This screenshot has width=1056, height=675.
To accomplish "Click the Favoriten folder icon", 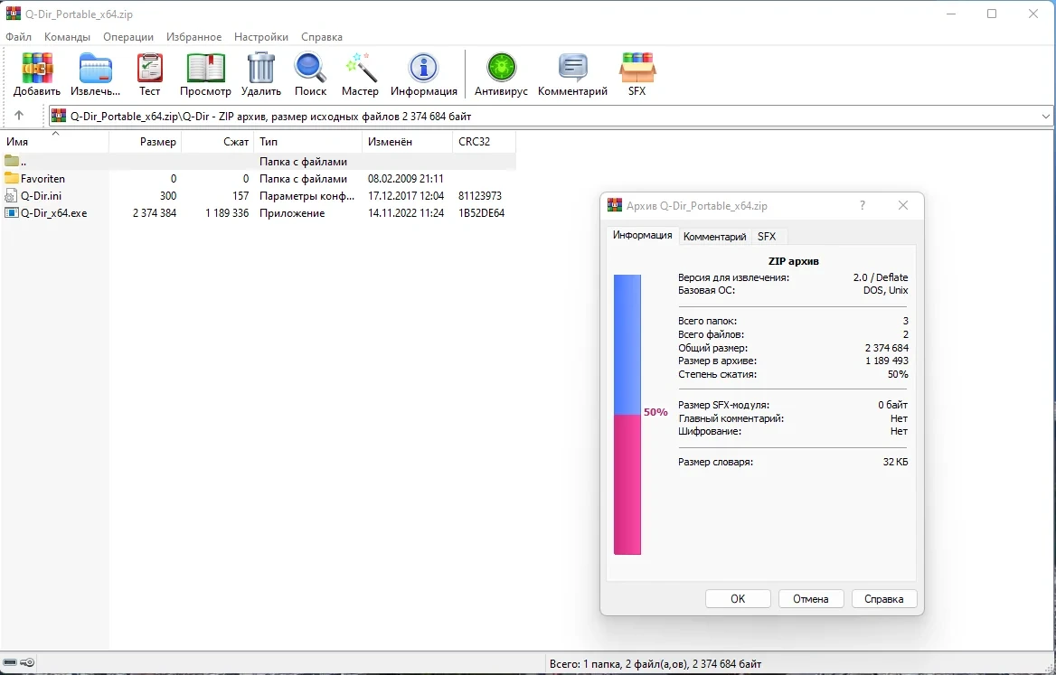I will (x=11, y=178).
